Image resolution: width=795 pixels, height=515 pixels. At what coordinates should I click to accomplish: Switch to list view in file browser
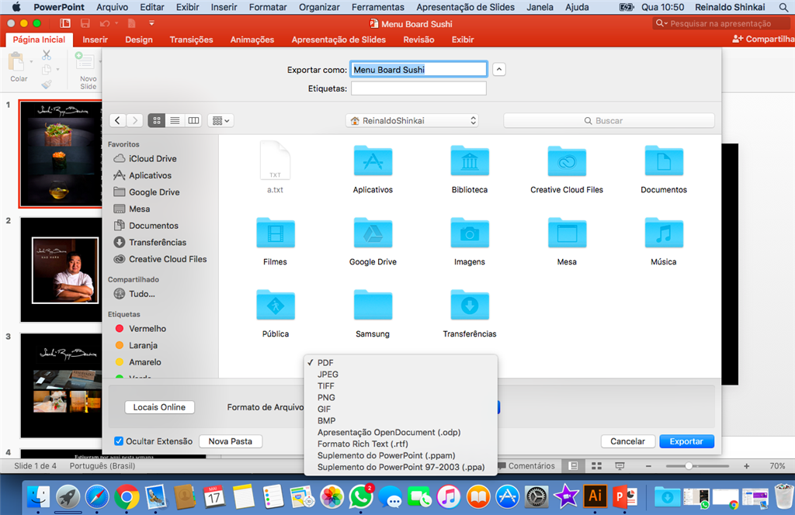click(x=175, y=120)
